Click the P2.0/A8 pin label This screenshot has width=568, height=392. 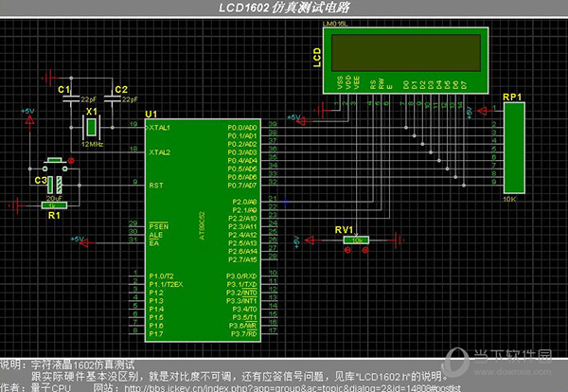(x=244, y=202)
